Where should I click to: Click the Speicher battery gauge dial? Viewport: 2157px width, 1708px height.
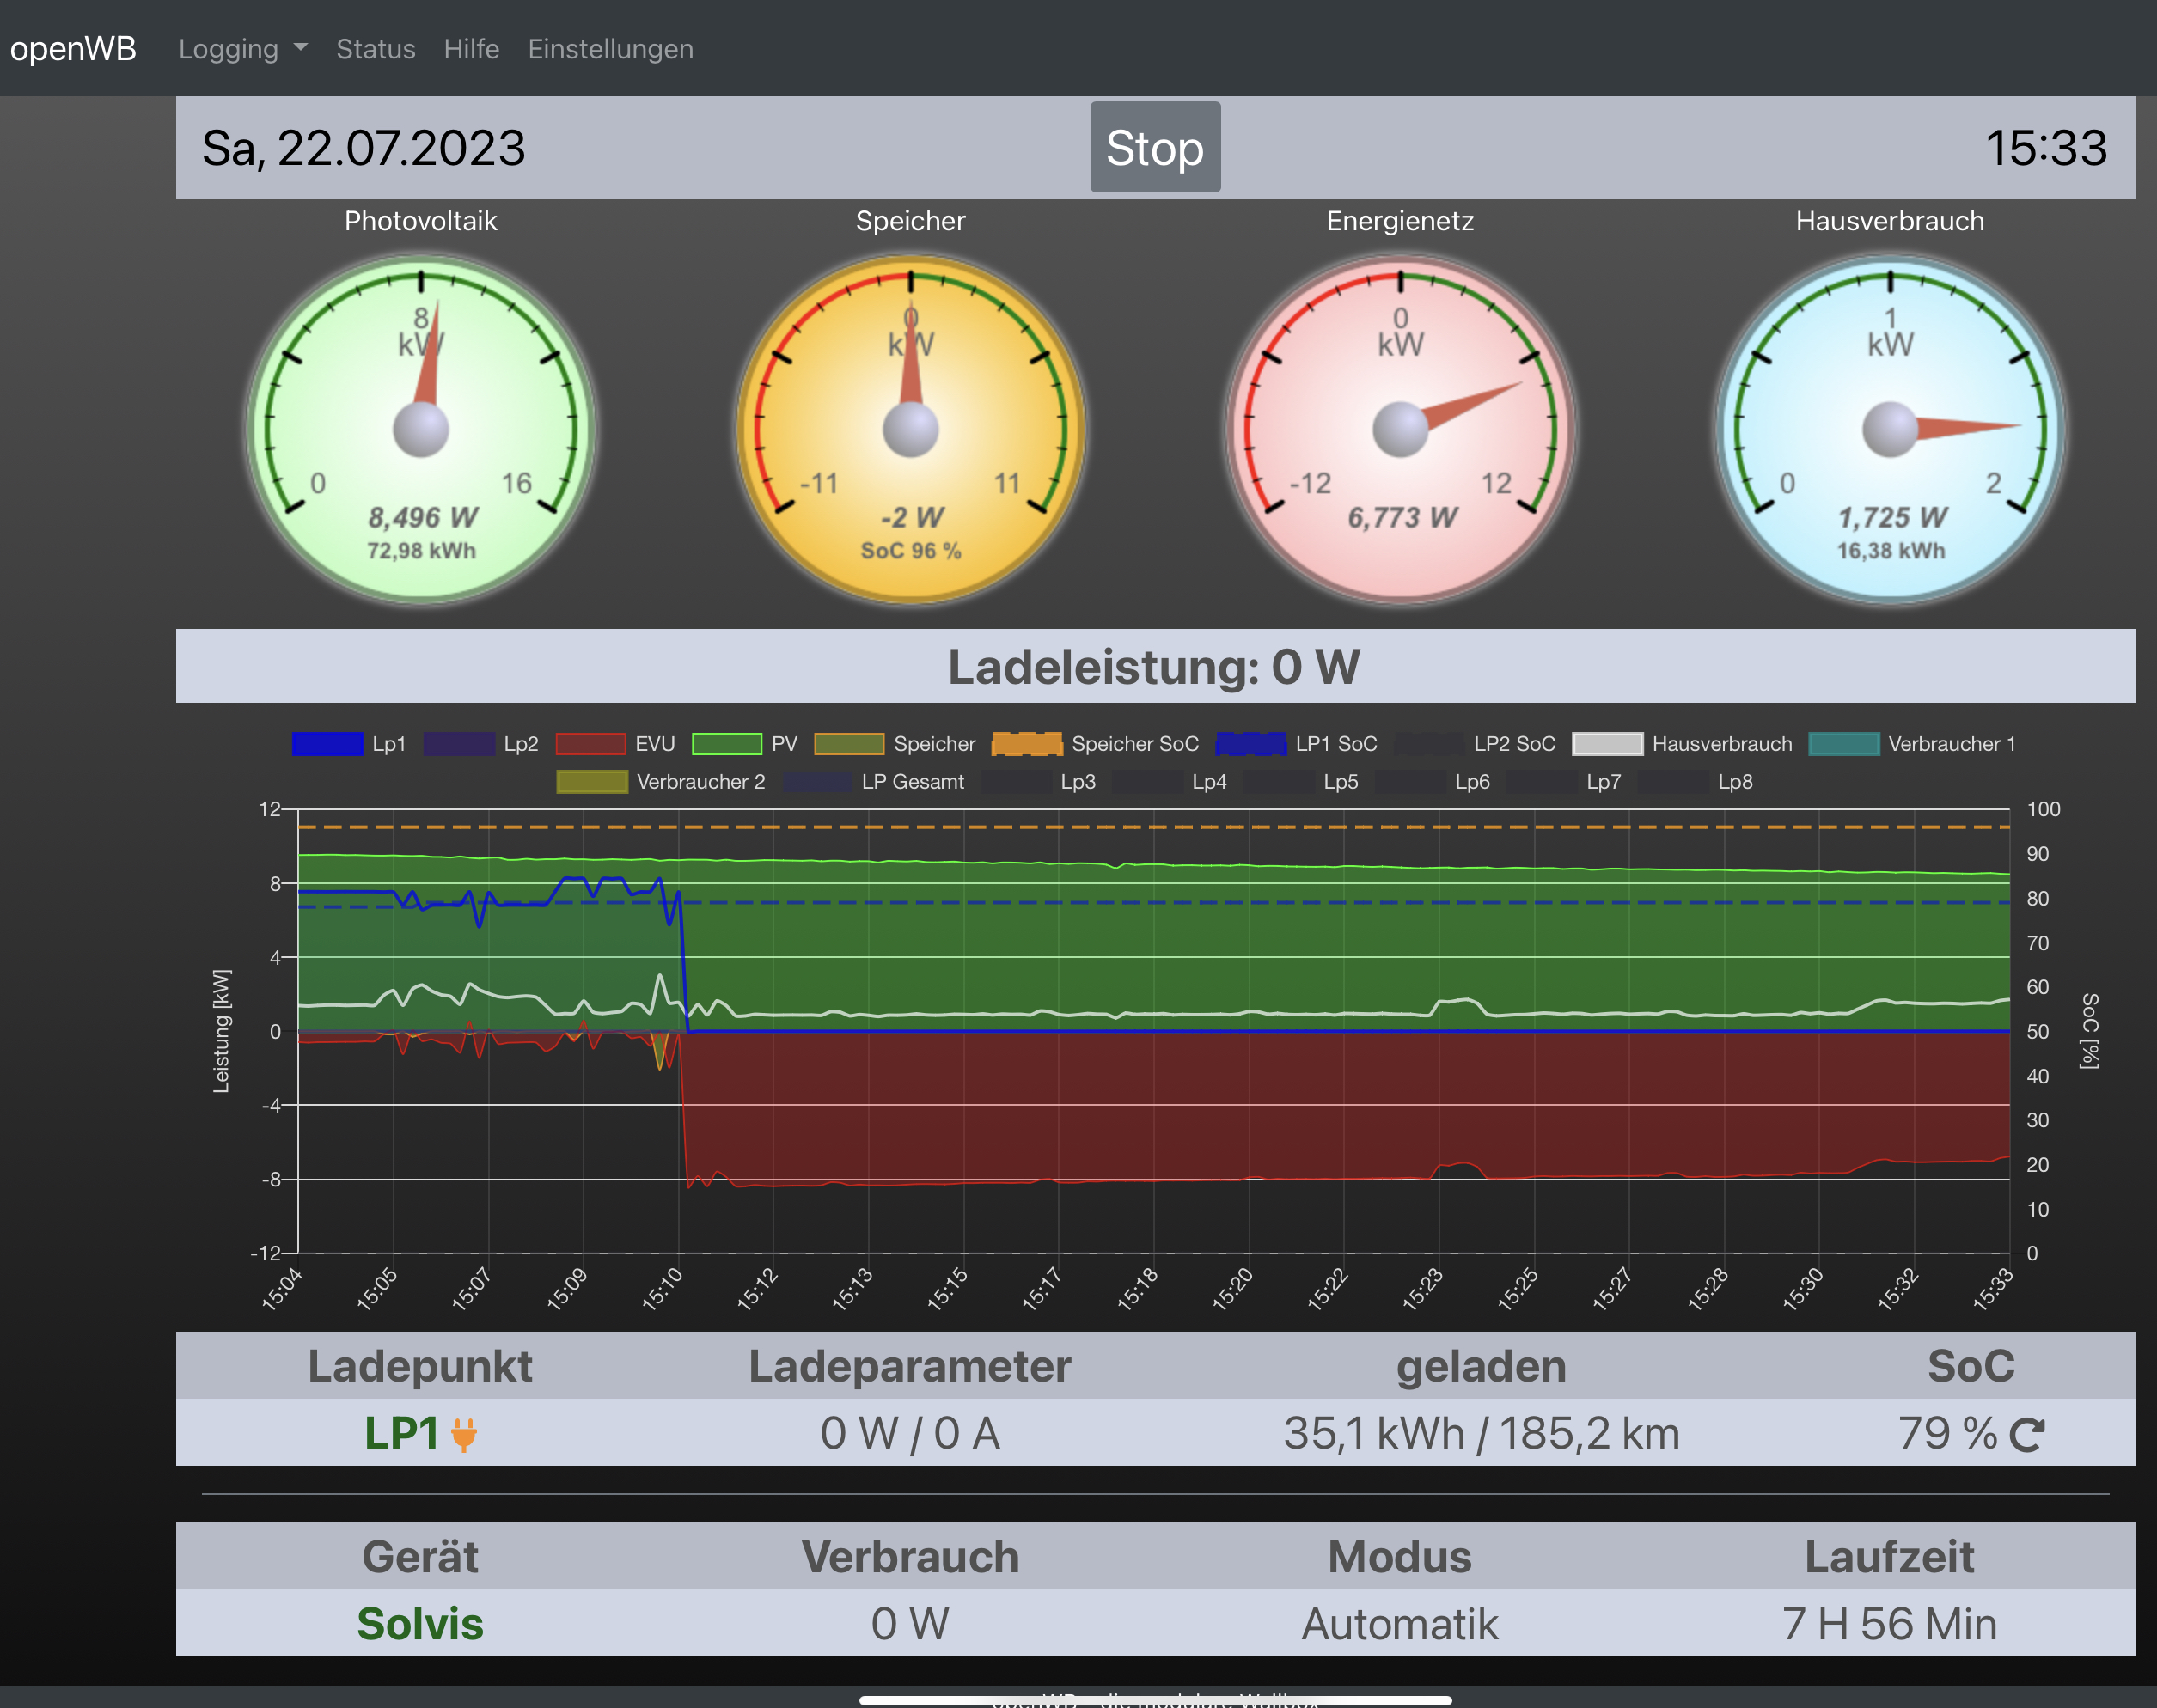pyautogui.click(x=910, y=430)
